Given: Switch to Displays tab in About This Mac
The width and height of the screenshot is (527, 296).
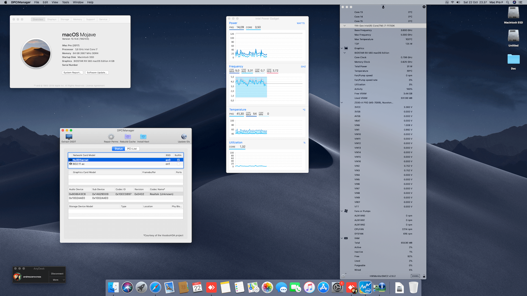Looking at the screenshot, I should 52,19.
